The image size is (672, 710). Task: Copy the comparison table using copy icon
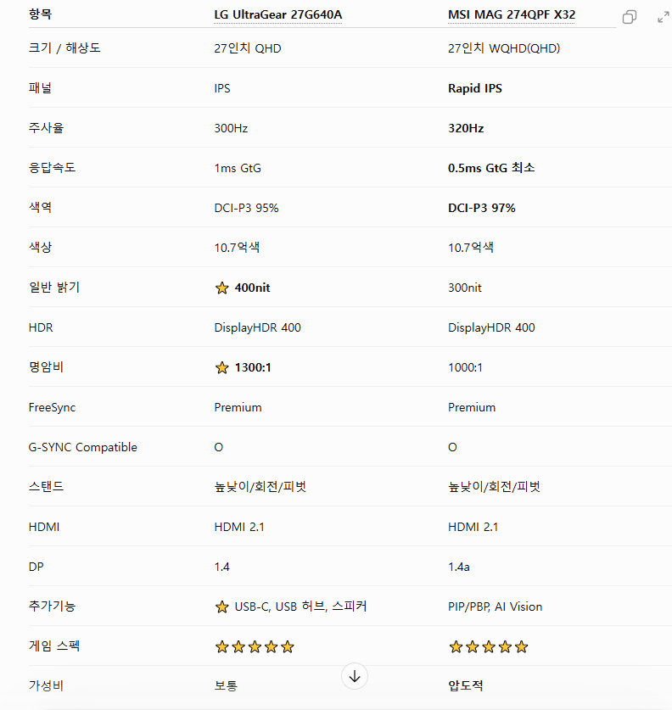click(x=630, y=17)
